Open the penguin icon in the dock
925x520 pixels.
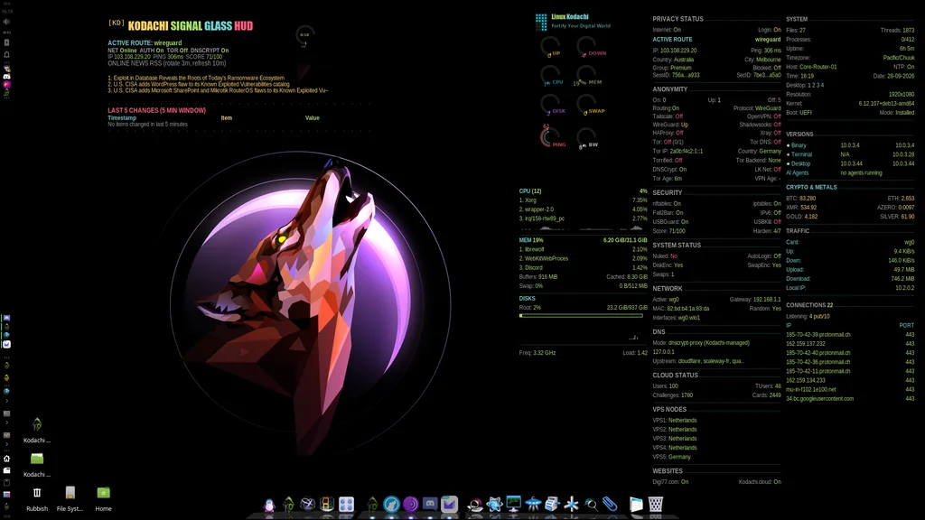[269, 505]
